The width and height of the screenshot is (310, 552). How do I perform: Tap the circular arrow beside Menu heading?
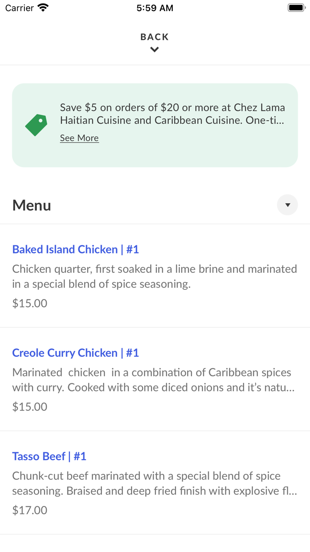coord(287,205)
